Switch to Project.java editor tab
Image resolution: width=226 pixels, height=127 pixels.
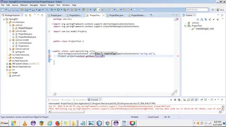[x=56, y=15]
